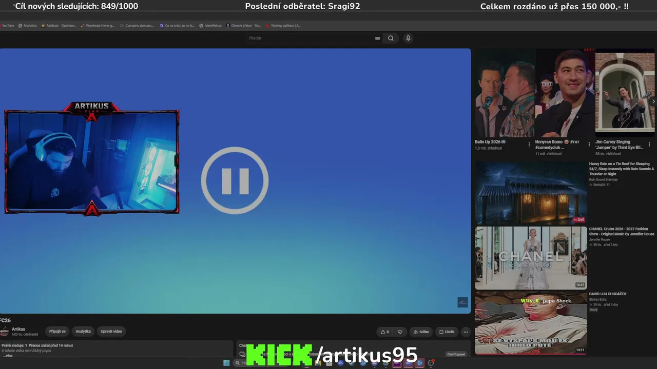Image resolution: width=657 pixels, height=369 pixels.
Task: Open the Artikus channel avatar
Action: tap(5, 332)
